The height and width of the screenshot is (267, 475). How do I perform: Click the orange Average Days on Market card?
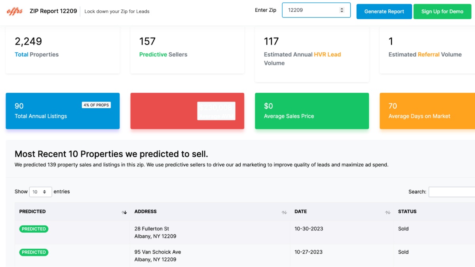(427, 111)
